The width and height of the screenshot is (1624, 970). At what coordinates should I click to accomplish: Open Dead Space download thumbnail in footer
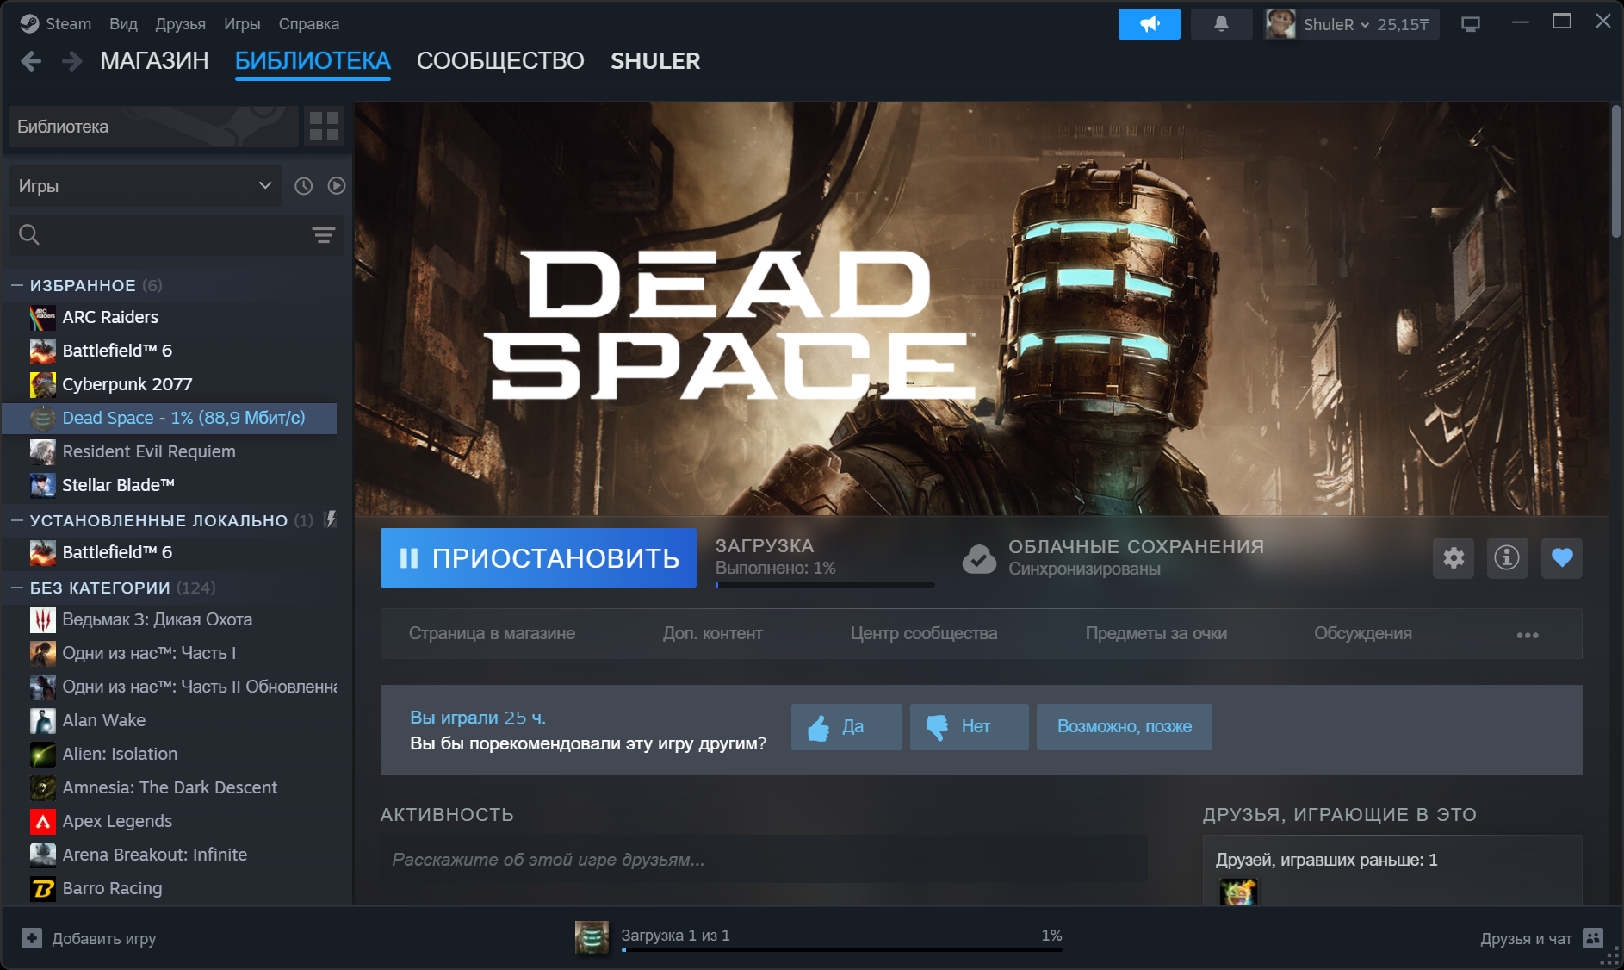coord(592,938)
